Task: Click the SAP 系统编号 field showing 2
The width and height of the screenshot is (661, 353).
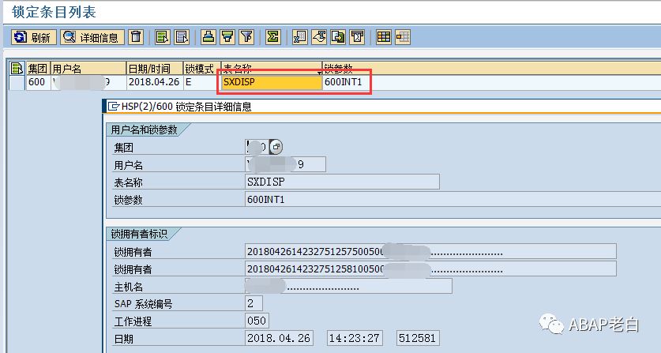Action: point(254,303)
